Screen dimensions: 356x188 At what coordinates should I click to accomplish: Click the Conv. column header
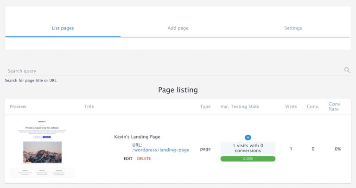click(313, 107)
